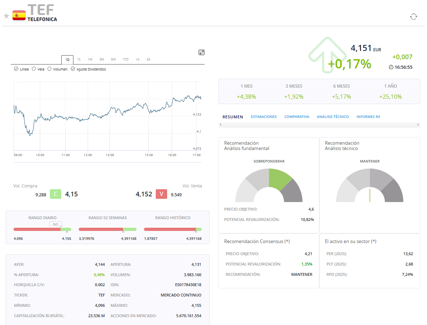Click the red V sell button
The image size is (427, 325).
pyautogui.click(x=161, y=194)
